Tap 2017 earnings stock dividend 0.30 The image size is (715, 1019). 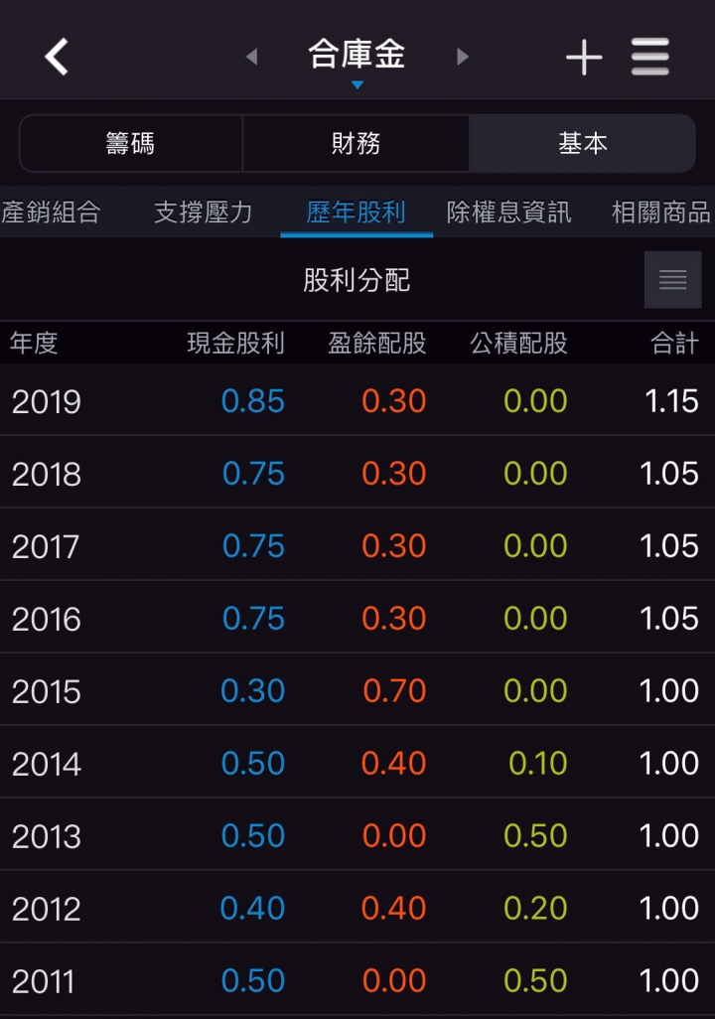click(x=394, y=546)
